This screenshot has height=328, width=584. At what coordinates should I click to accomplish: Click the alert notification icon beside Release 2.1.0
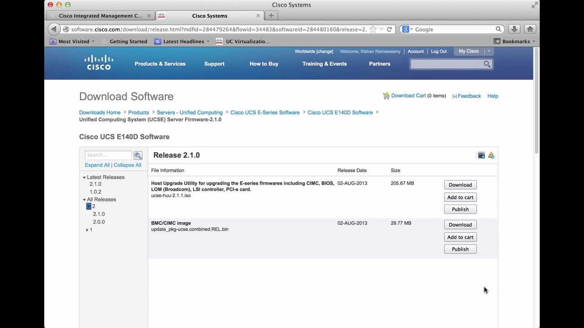pyautogui.click(x=491, y=155)
